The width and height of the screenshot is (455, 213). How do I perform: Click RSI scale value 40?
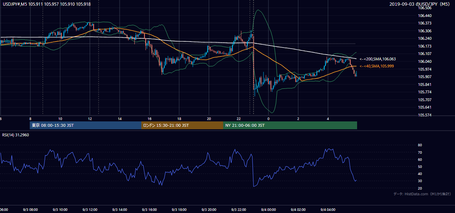[x=420, y=174]
